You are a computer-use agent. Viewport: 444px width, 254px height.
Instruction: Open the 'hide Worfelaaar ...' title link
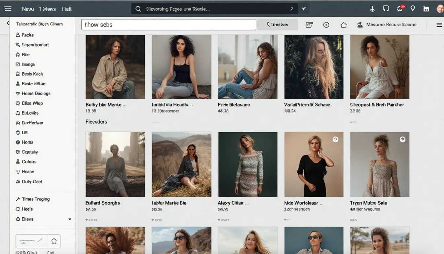pos(304,203)
